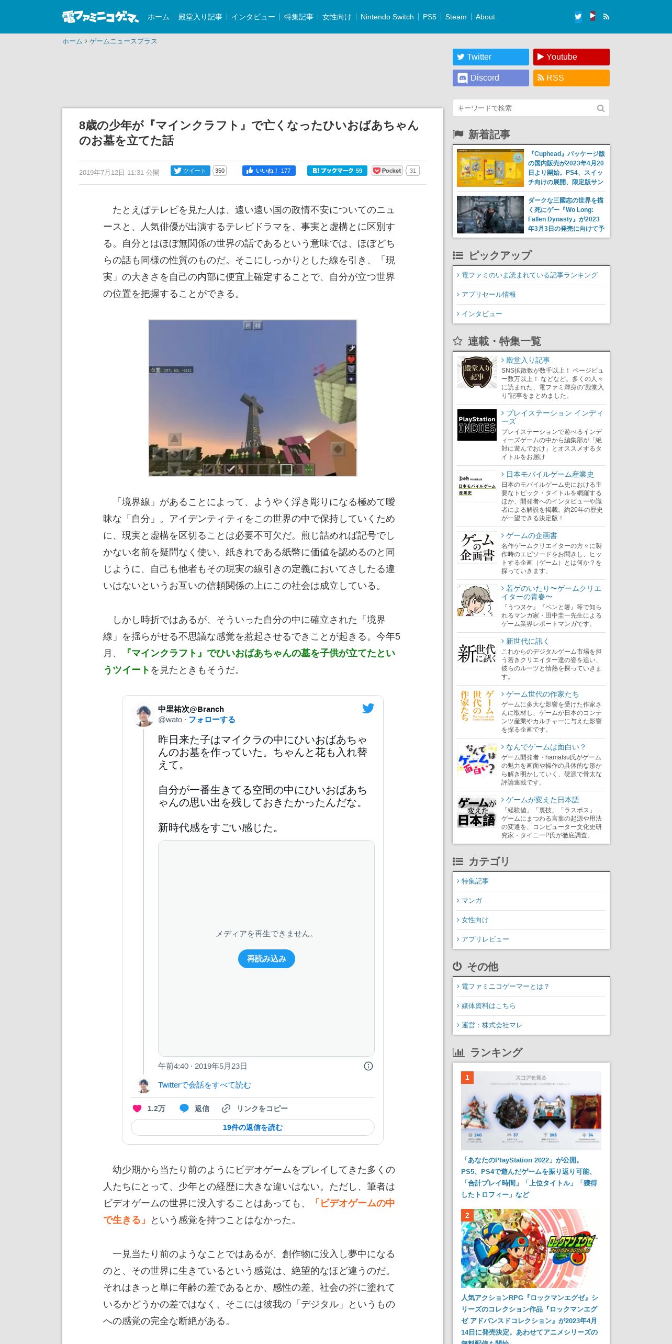
Task: Open the 媒体資料はこちら link
Action: click(488, 1006)
